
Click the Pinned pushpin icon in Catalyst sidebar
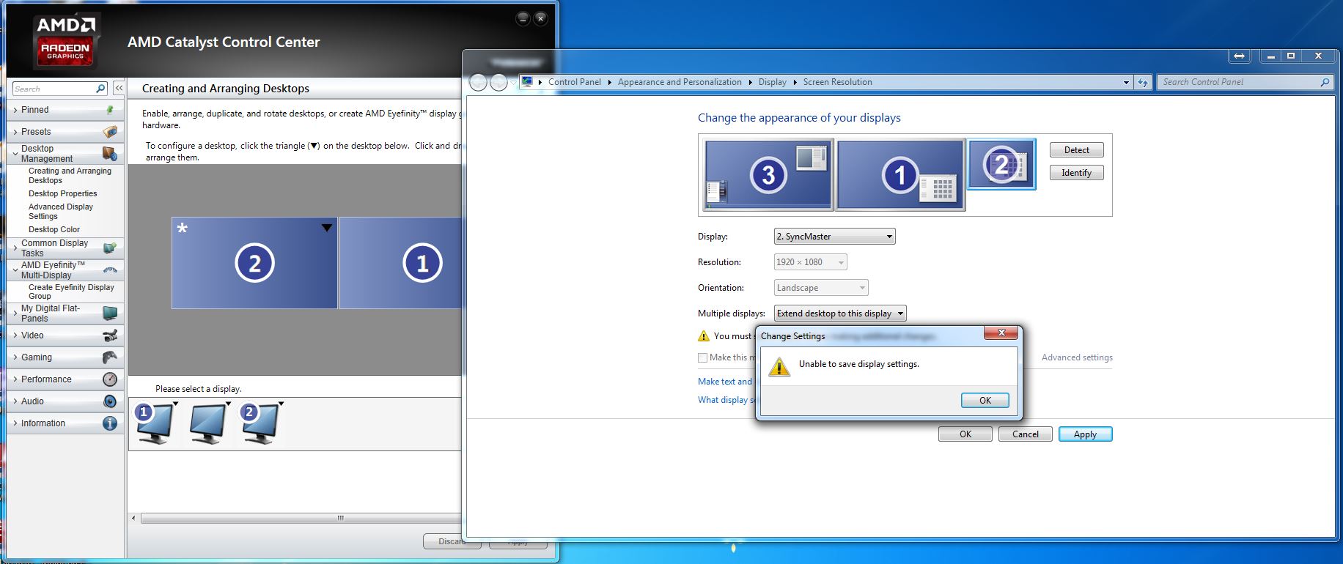(110, 110)
